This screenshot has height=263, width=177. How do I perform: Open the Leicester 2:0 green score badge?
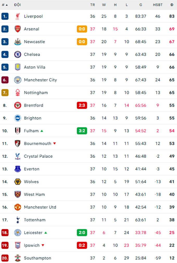(82, 233)
